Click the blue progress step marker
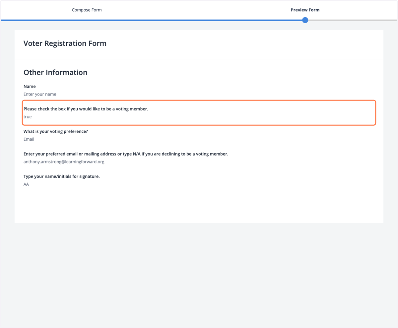This screenshot has height=328, width=398. point(305,20)
